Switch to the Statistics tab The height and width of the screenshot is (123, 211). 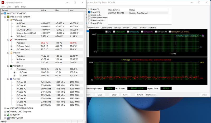[x=152, y=28]
